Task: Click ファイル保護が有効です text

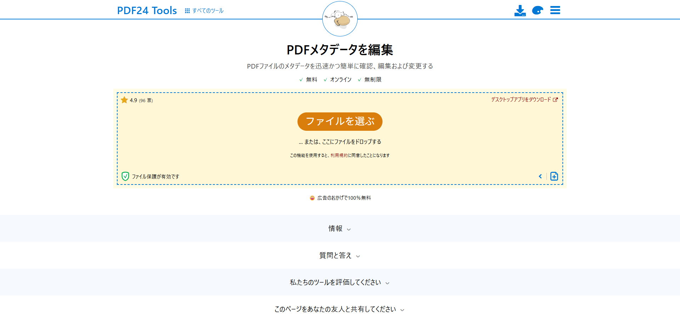Action: [155, 177]
